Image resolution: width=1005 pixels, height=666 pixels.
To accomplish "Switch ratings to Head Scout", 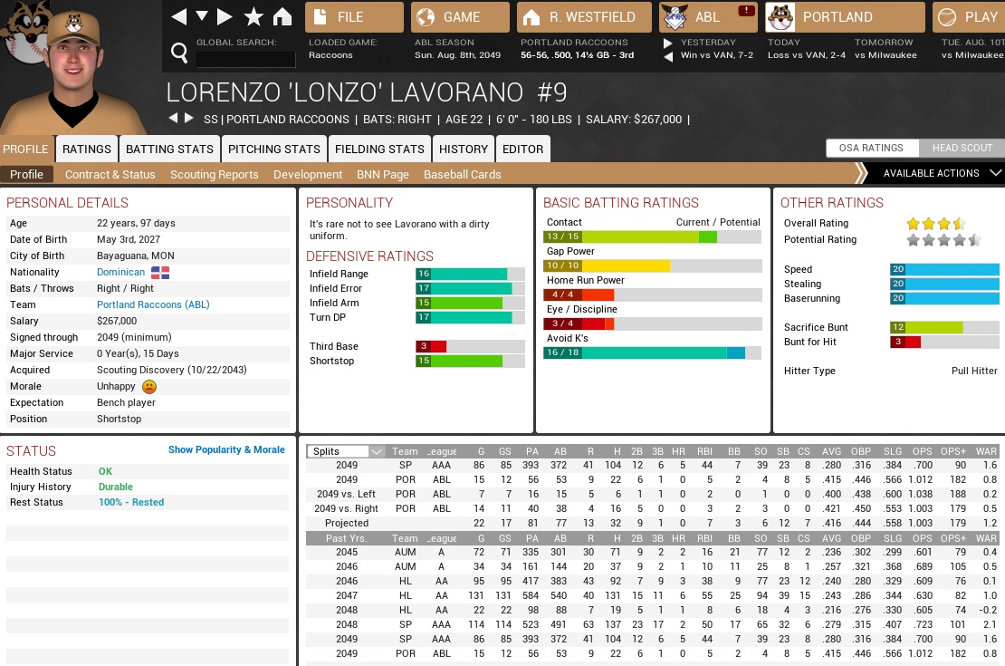I will 962,148.
